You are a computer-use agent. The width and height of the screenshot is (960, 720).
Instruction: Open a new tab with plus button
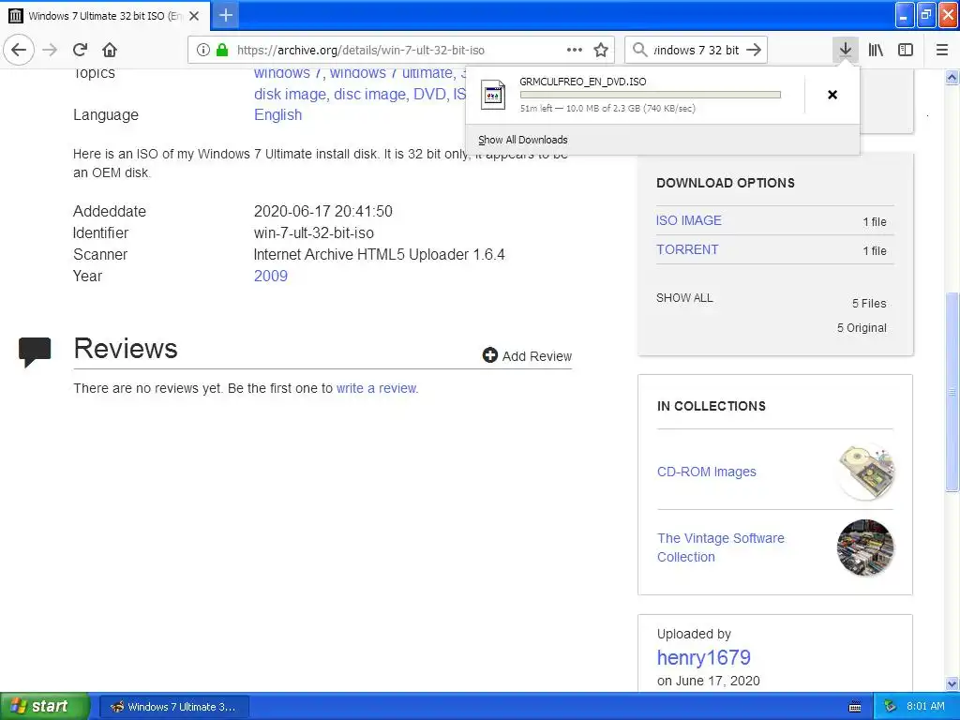coord(226,15)
